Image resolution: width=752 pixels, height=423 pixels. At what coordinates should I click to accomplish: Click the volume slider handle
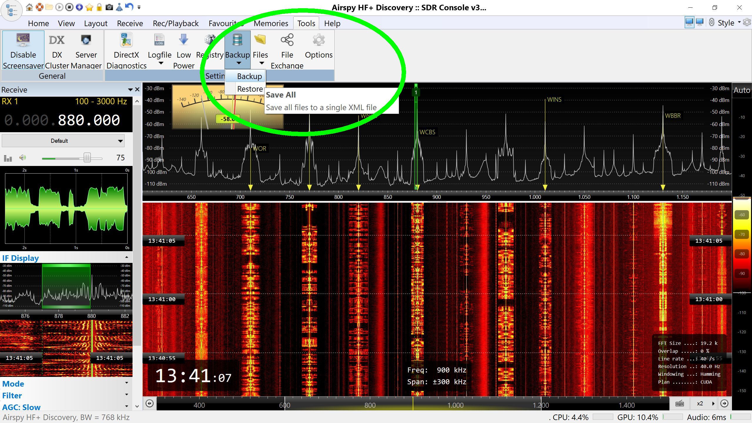[x=87, y=158]
